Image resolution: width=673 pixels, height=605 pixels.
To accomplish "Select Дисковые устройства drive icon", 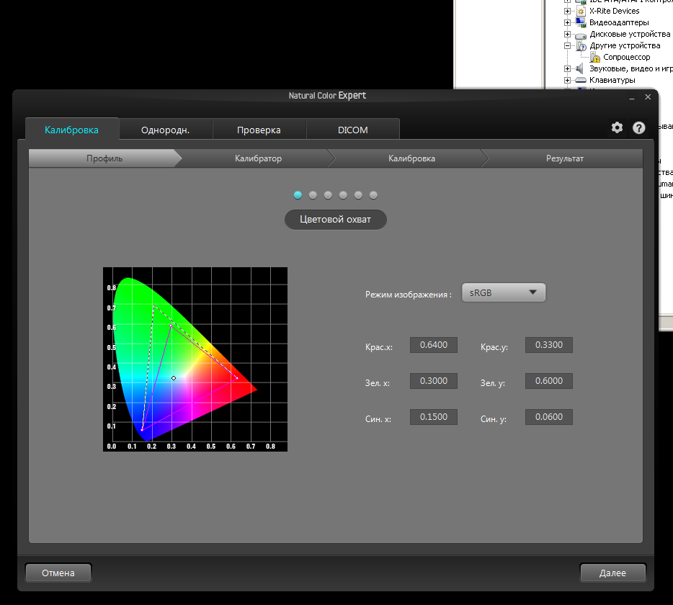I will pyautogui.click(x=581, y=35).
